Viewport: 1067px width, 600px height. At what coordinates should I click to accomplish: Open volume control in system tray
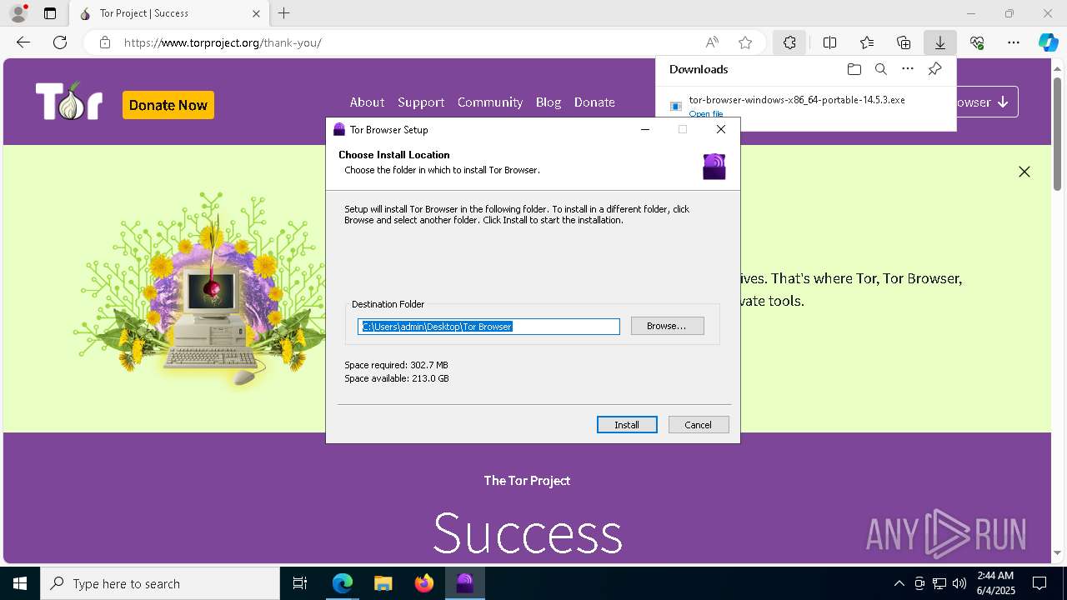click(x=959, y=583)
